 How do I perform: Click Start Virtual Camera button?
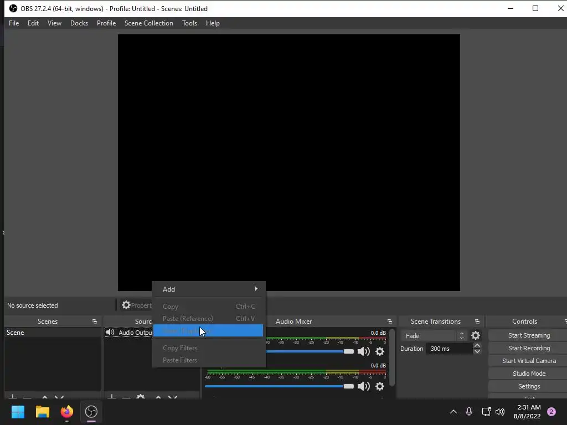click(x=529, y=361)
